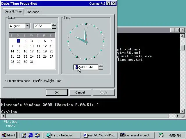186x139 pixels.
Task: Select day 17 in the calendar
Action: point(32,51)
